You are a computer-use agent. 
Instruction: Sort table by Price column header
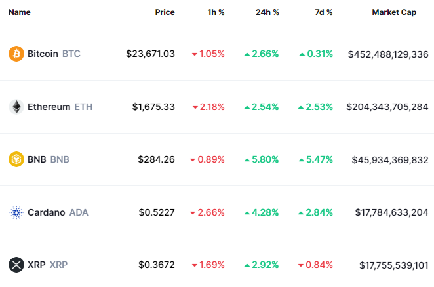(x=165, y=12)
